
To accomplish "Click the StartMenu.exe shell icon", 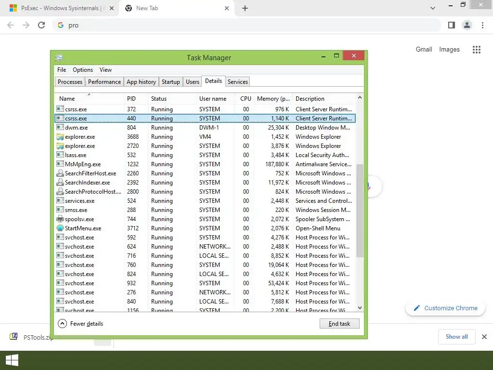I will tap(60, 228).
